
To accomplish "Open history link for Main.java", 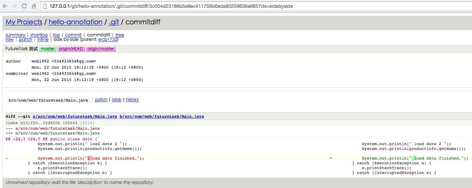I will 132,99.
